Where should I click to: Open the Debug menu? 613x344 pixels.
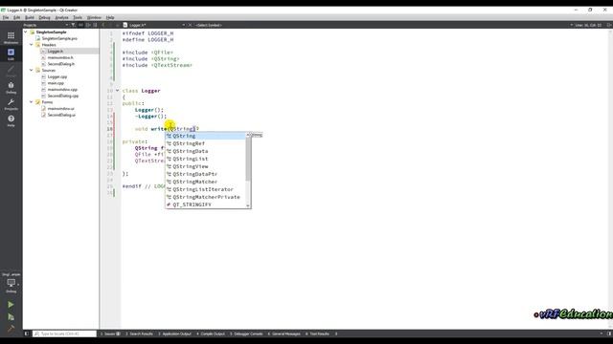tap(44, 17)
